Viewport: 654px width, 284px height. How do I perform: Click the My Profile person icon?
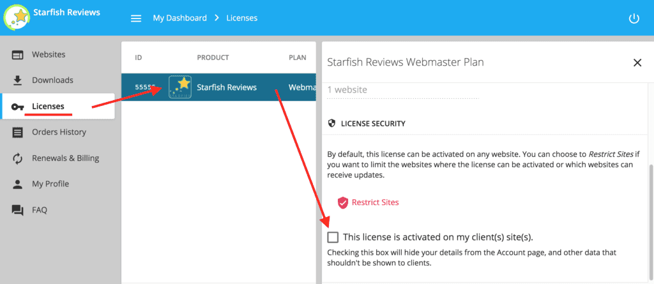point(17,184)
